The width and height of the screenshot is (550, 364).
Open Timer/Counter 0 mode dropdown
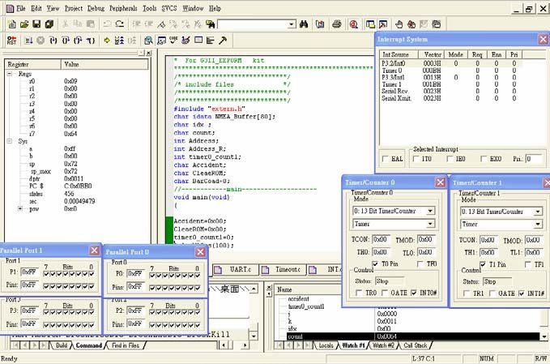coord(430,211)
